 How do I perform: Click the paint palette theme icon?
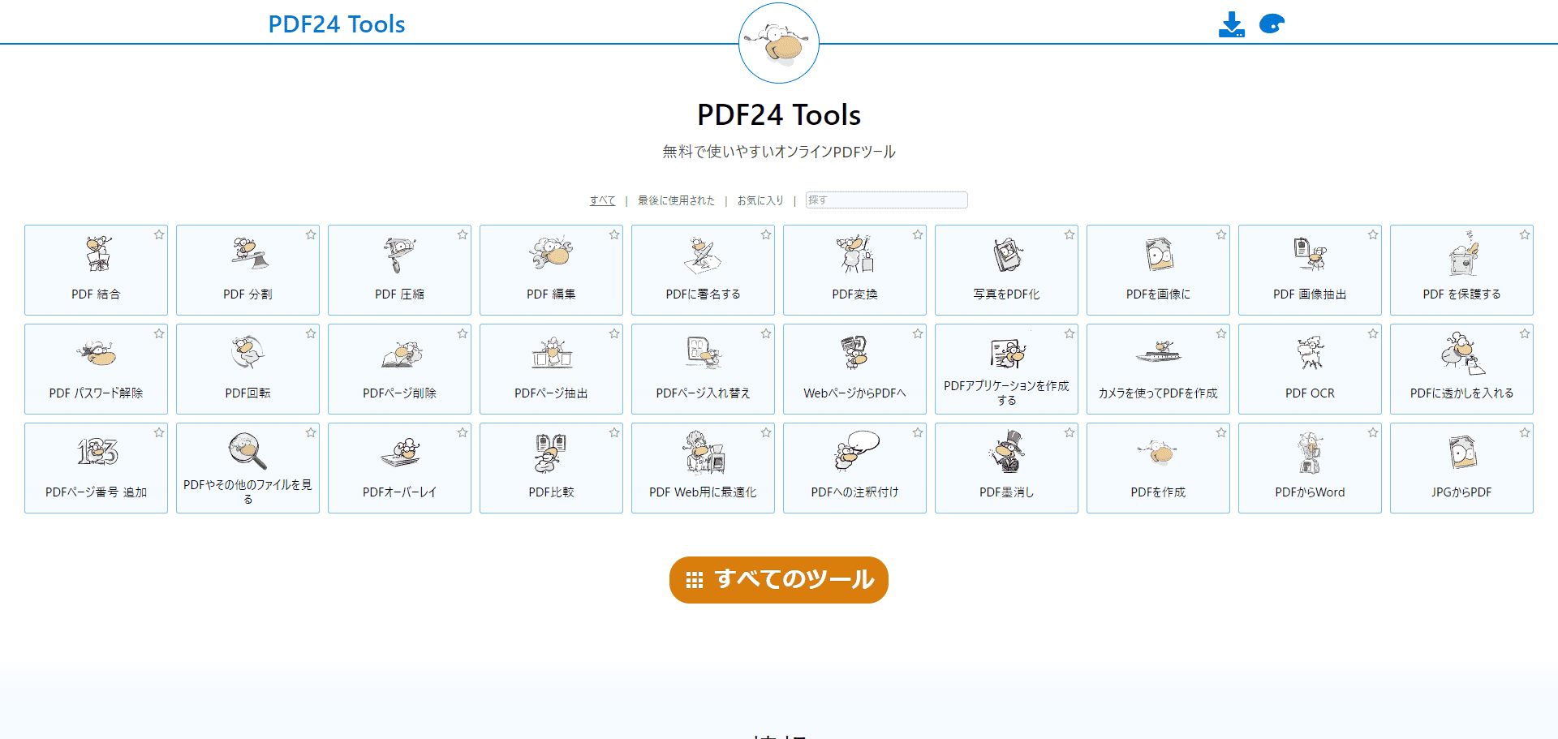pos(1272,24)
